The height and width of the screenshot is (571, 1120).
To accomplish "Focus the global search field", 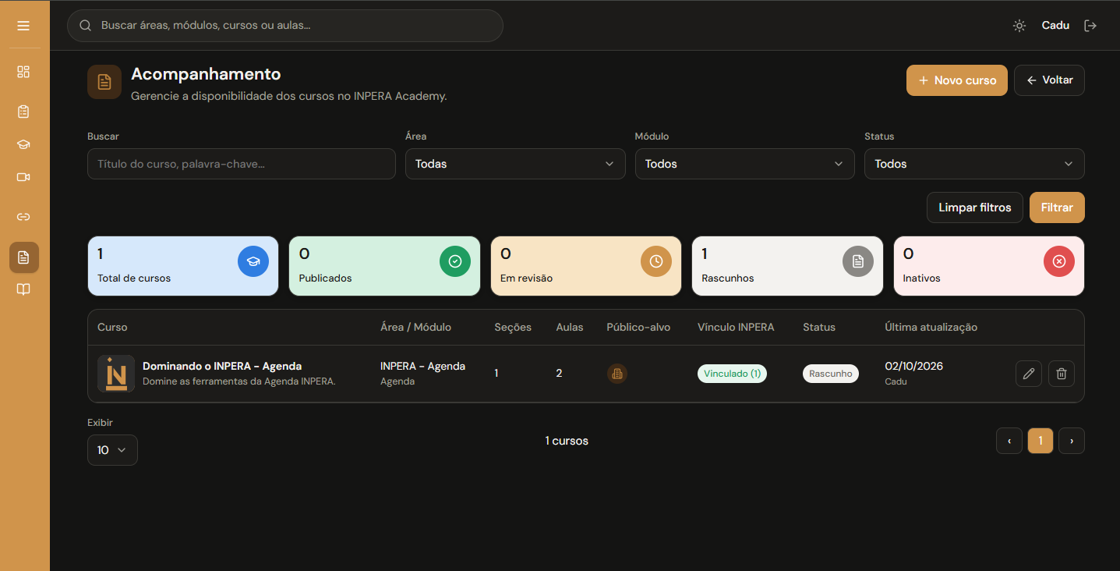I will pos(285,26).
